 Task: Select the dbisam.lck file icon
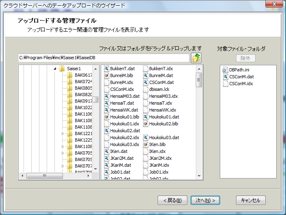point(145,90)
